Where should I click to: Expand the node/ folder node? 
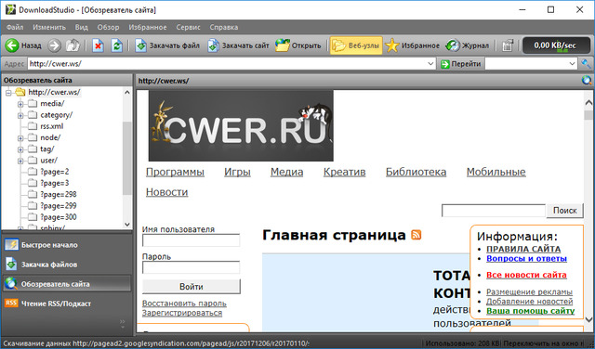click(20, 138)
